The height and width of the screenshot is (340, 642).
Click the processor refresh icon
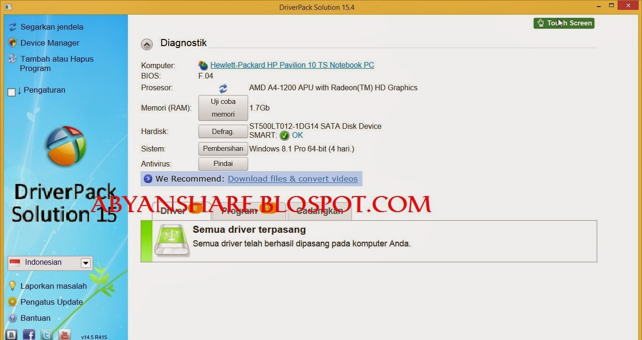click(223, 88)
